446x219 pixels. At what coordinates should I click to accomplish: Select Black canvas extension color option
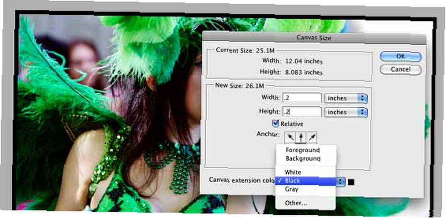pyautogui.click(x=306, y=181)
